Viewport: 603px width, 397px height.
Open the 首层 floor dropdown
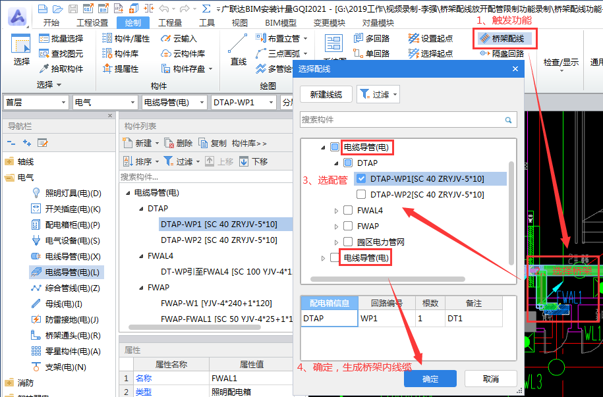click(x=36, y=102)
